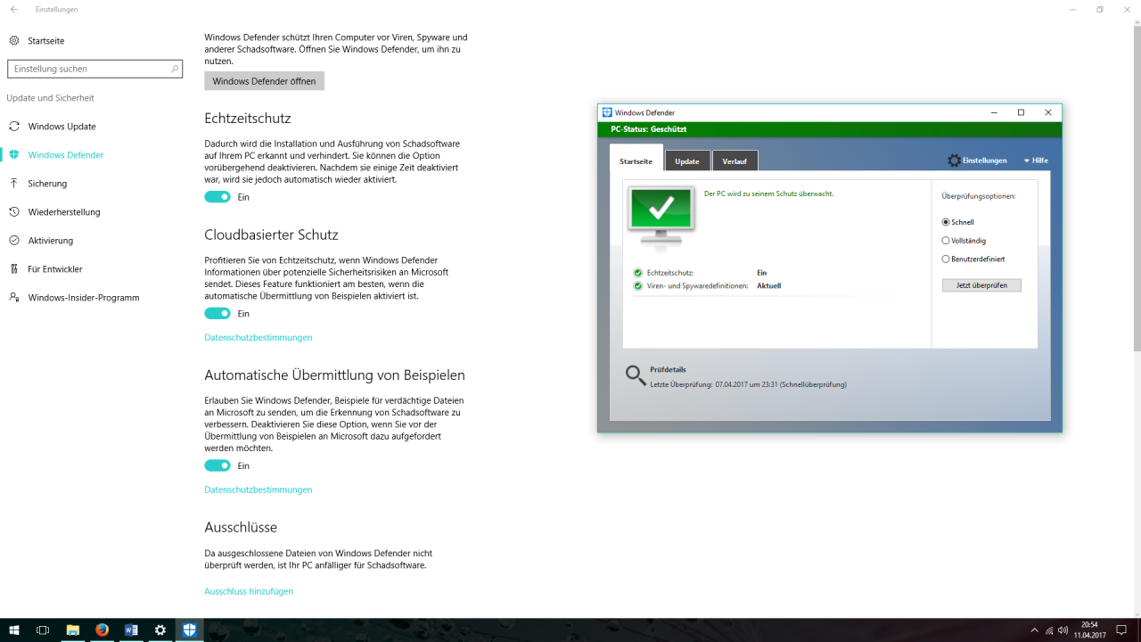Click the Einstellung suchen search field

coord(94,69)
